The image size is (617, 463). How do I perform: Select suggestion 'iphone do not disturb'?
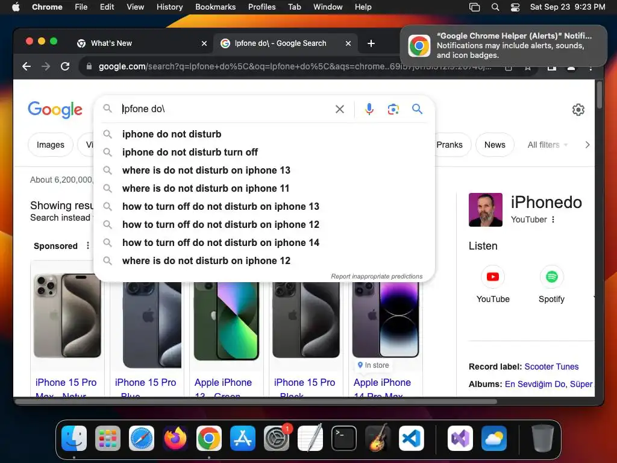tap(264, 134)
